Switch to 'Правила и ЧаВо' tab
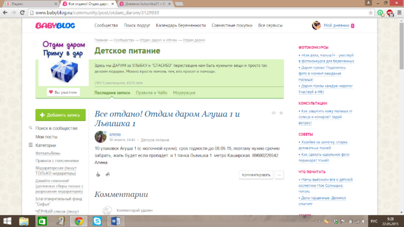The width and height of the screenshot is (404, 227). pyautogui.click(x=151, y=93)
